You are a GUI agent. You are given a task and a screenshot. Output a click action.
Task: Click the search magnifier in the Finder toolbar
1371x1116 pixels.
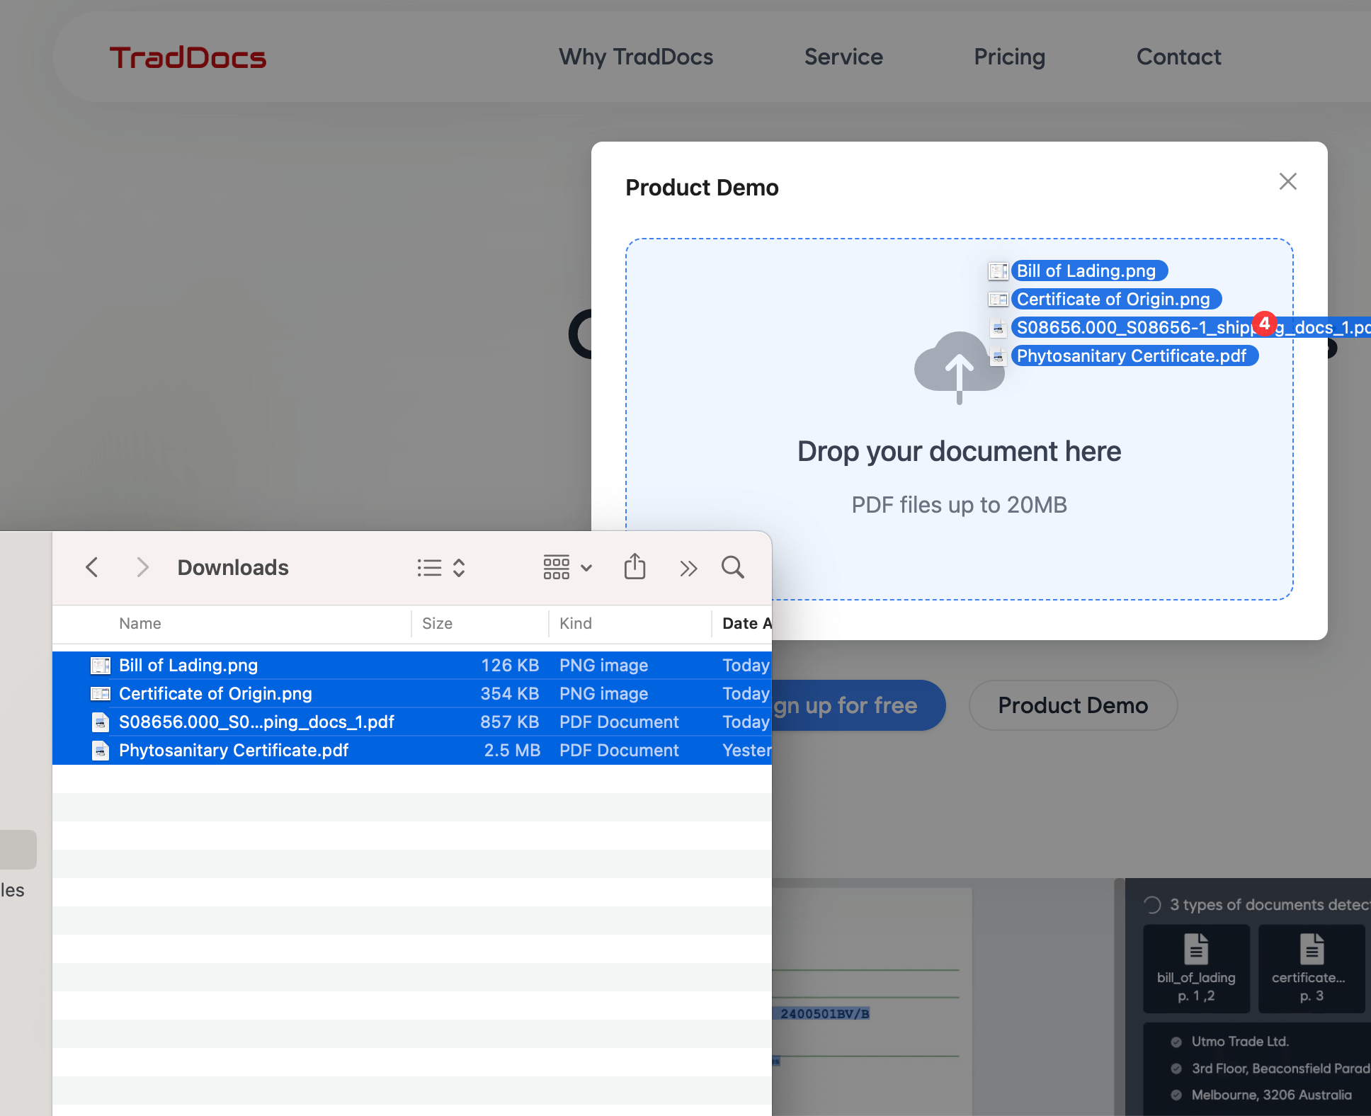point(733,567)
